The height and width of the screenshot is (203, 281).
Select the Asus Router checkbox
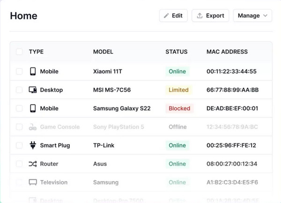[x=19, y=164]
